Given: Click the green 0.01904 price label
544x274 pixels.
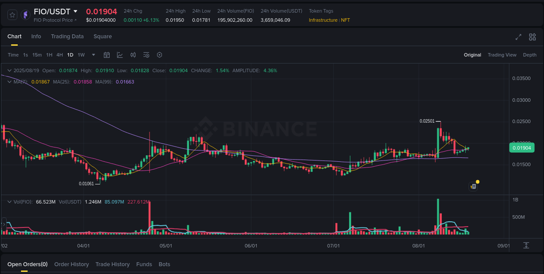Looking at the screenshot, I should coord(522,148).
